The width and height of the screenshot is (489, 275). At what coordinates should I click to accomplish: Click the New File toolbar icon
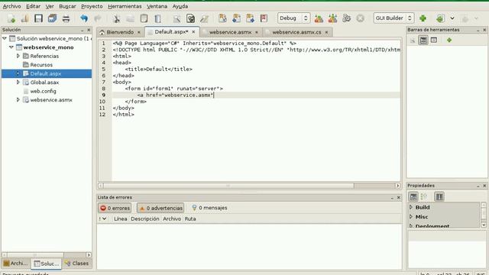pos(11,18)
